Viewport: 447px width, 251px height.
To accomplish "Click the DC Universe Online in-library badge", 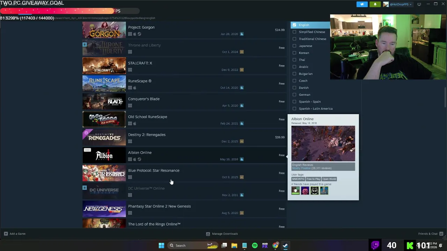I will 85,188.
